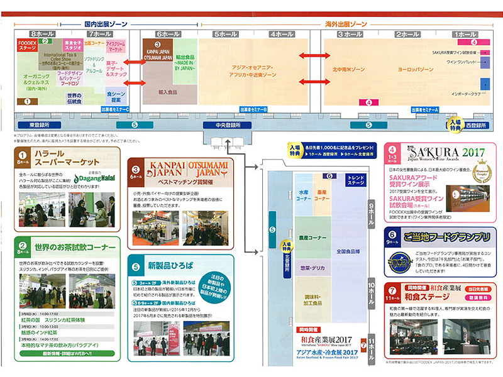Click the teal number 5 marker between 東登録所 and 中央登録所

[x=135, y=125]
